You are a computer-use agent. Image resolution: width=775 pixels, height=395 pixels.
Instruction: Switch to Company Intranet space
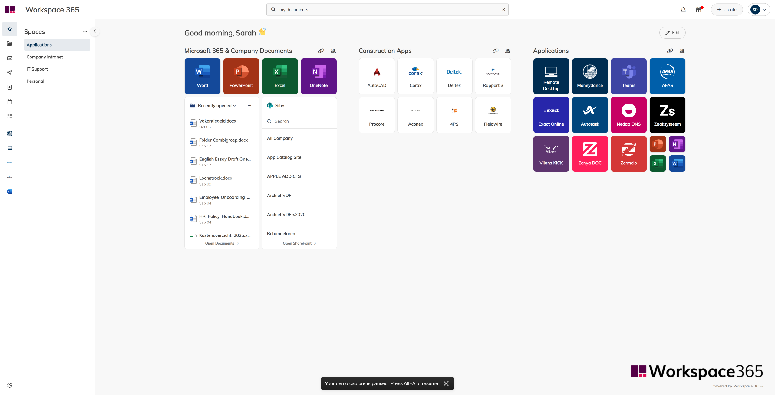point(45,57)
